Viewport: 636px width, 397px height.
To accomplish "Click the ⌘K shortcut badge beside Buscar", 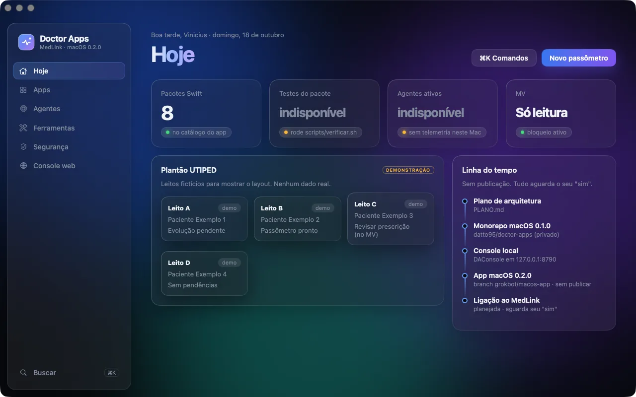I will [111, 373].
